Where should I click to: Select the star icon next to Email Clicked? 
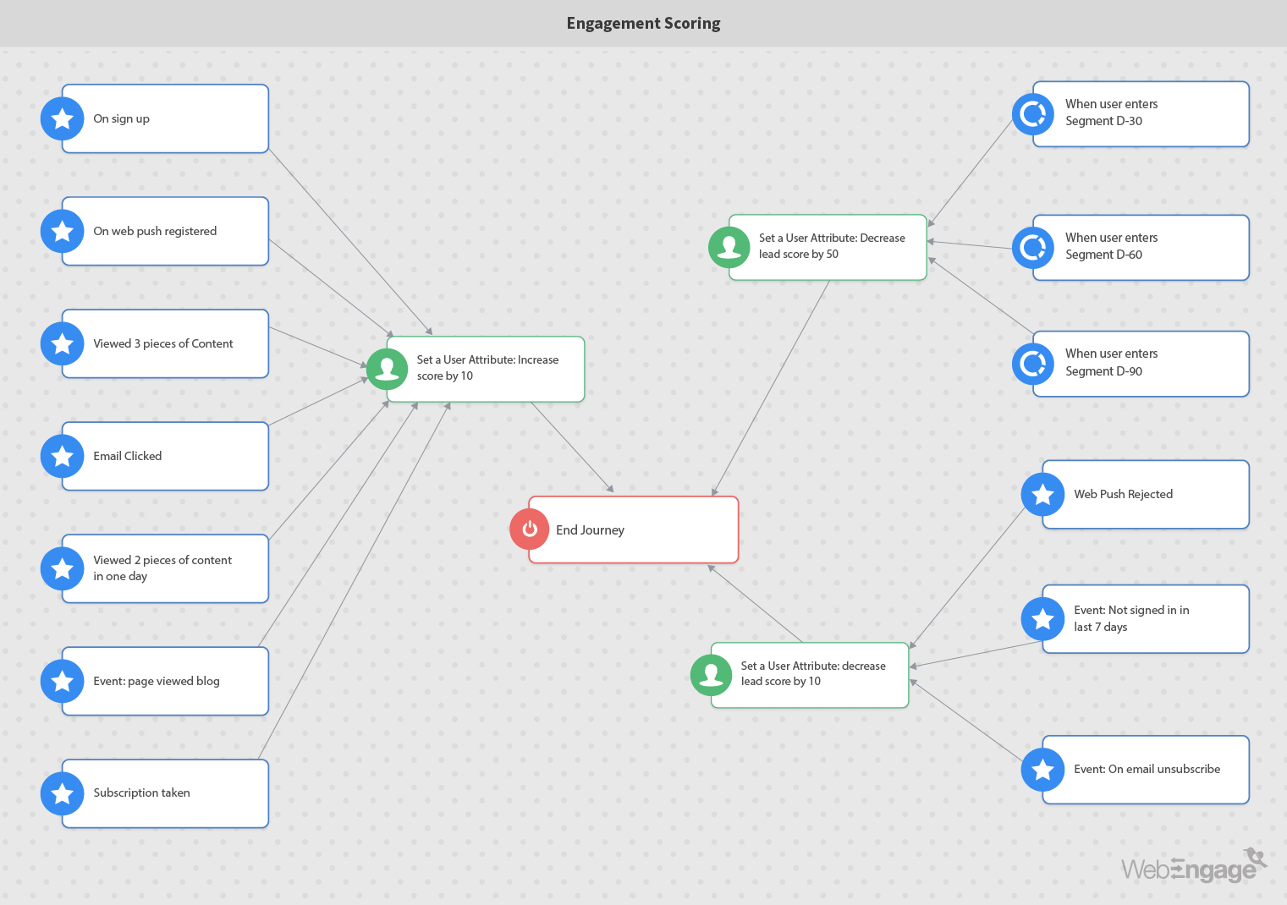[62, 457]
